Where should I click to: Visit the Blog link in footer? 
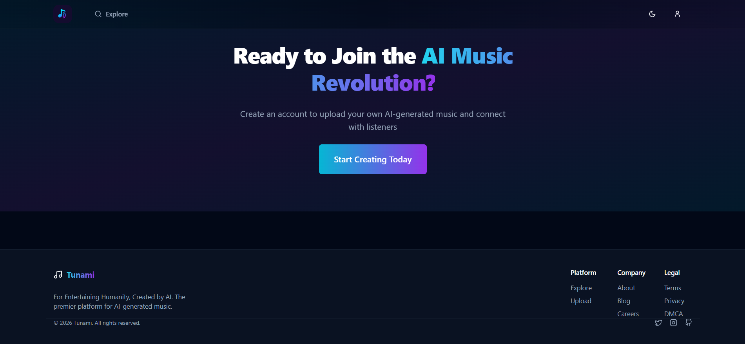click(x=624, y=301)
